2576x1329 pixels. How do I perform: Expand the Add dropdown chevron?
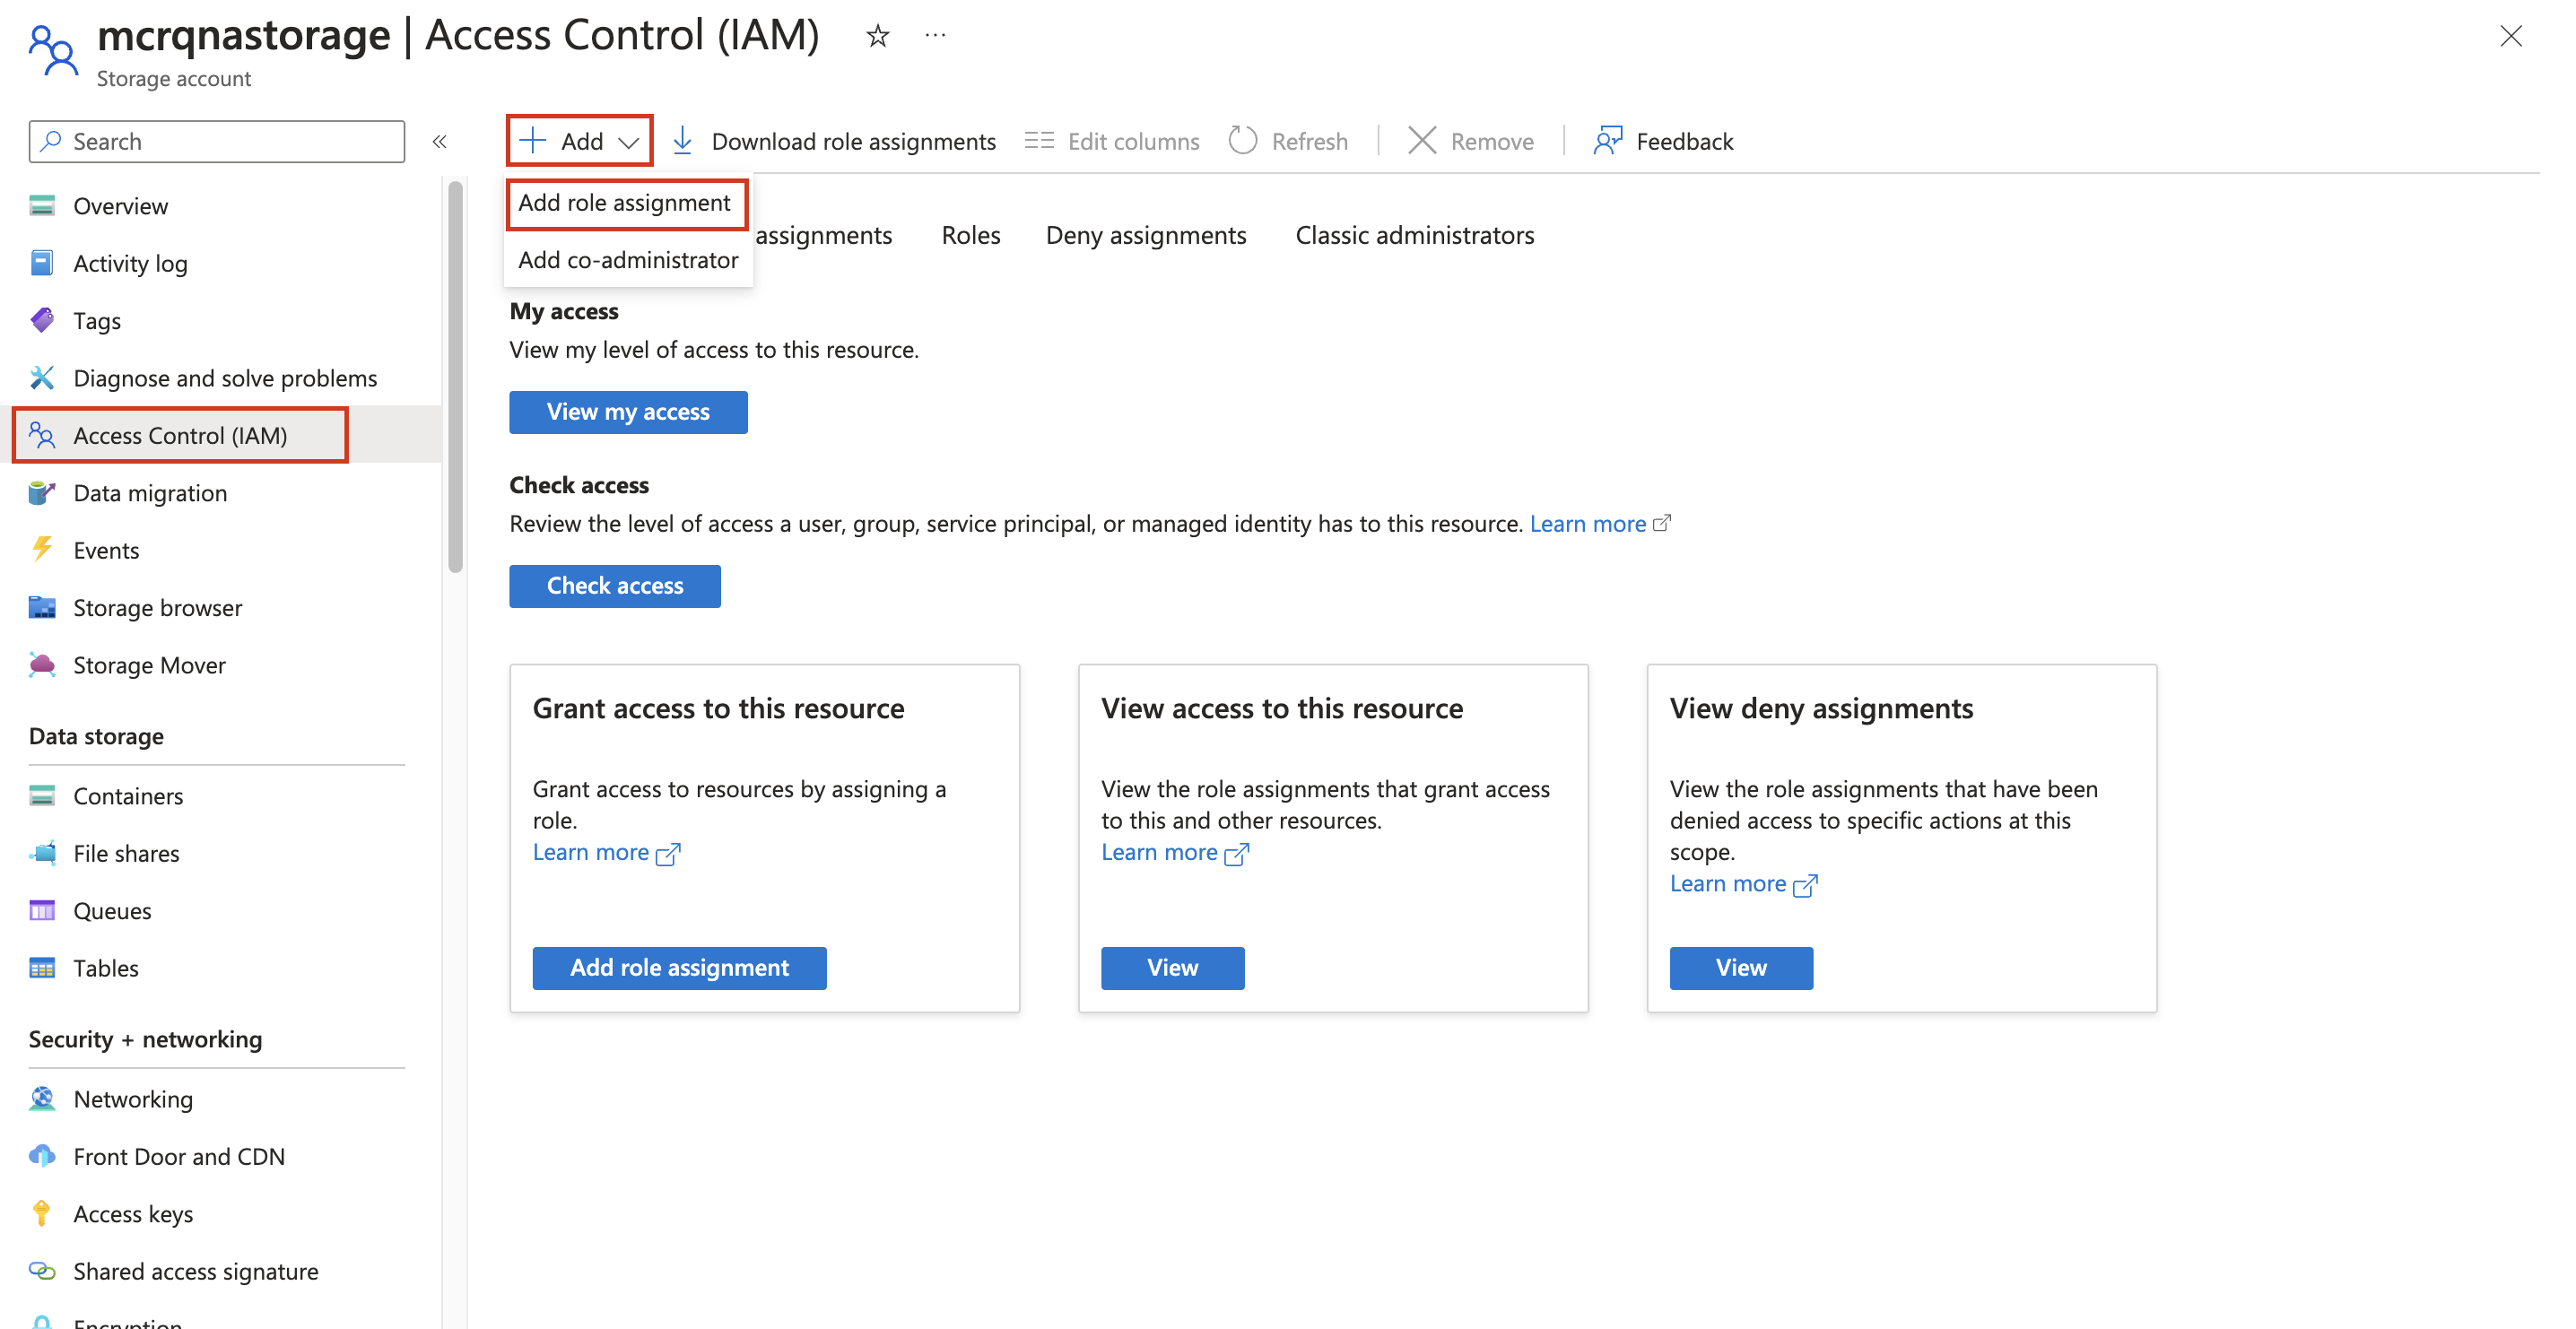629,143
